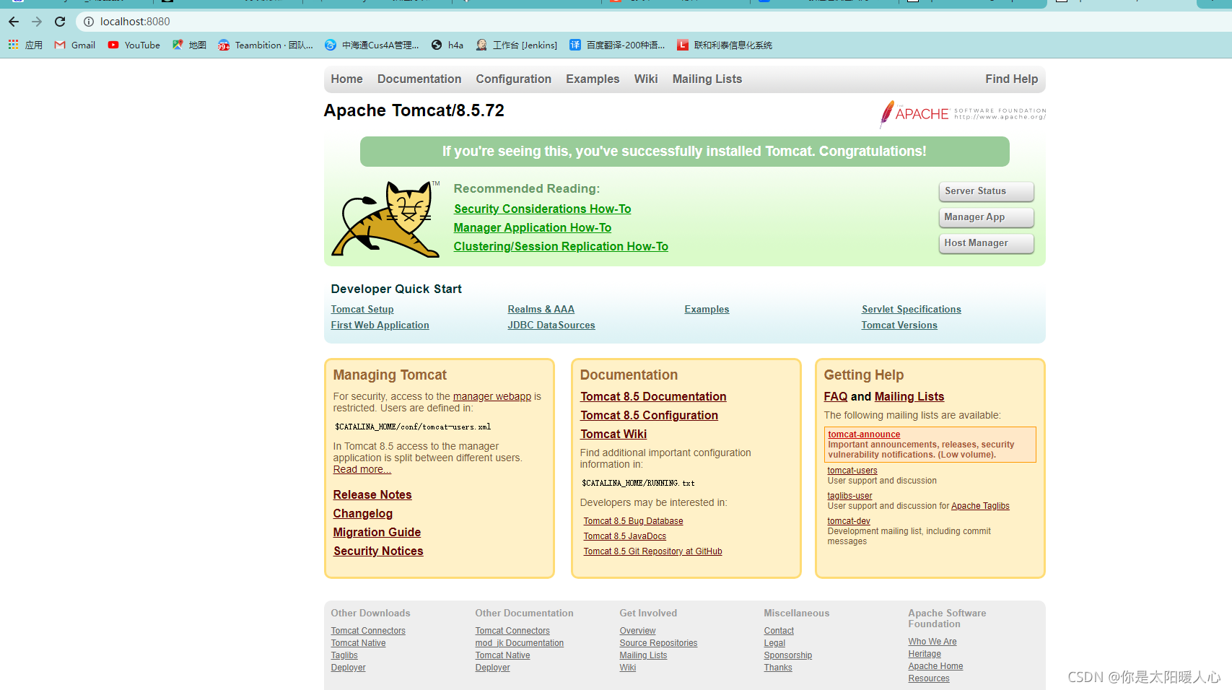The image size is (1232, 690).
Task: Open the Tomcat Wiki link
Action: coord(613,434)
